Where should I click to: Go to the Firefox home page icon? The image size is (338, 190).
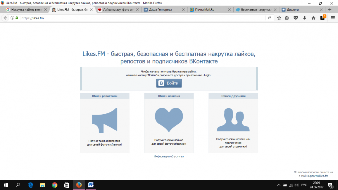(313, 18)
